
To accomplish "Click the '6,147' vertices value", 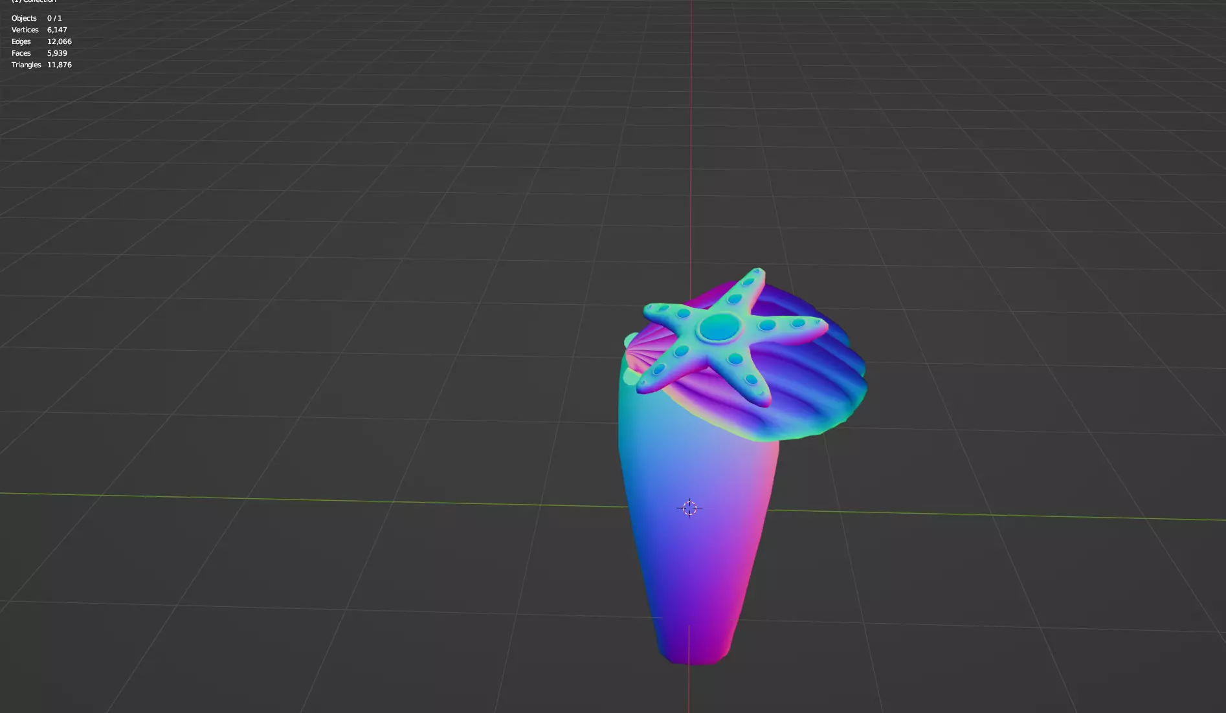I will point(57,30).
